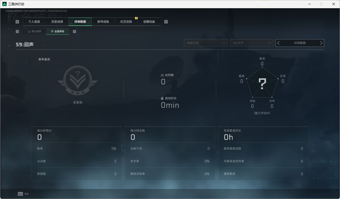Click the 使用载具击败 stat row
Viewport: 340px width, 199px height.
pyautogui.click(x=263, y=149)
